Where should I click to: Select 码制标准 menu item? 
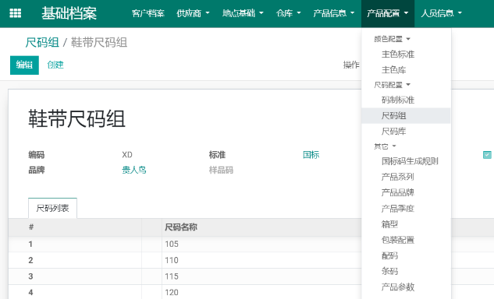click(398, 100)
